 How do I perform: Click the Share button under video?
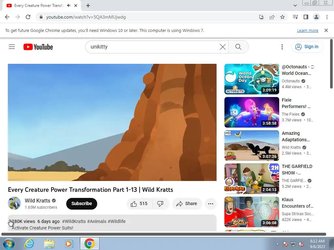pos(187,204)
